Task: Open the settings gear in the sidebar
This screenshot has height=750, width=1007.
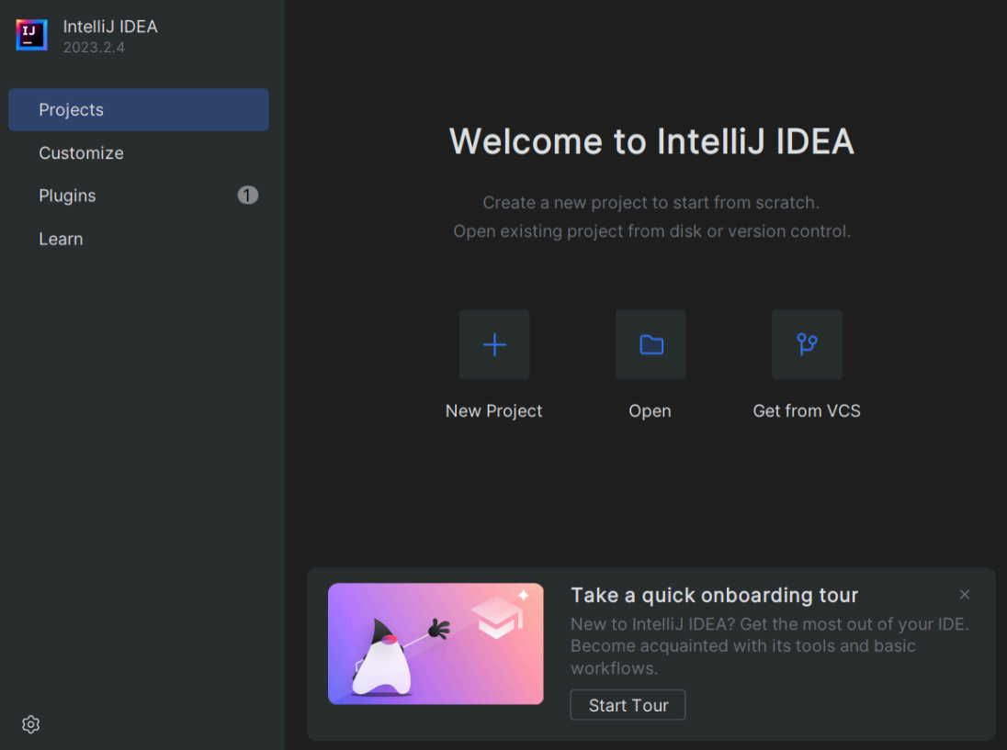Action: point(31,724)
